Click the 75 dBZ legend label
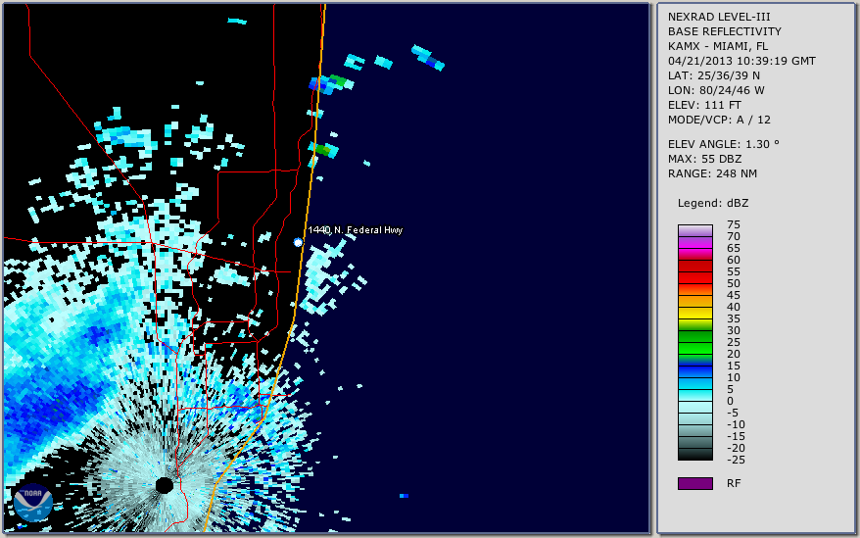This screenshot has height=538, width=860. [x=734, y=224]
